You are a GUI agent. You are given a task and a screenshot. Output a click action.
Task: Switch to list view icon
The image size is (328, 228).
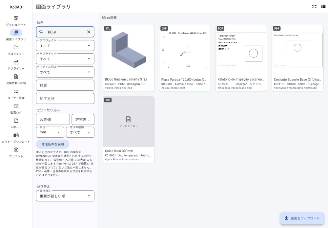[323, 6]
